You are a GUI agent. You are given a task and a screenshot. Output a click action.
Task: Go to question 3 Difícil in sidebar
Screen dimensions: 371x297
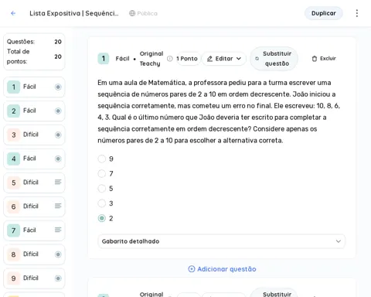point(34,135)
